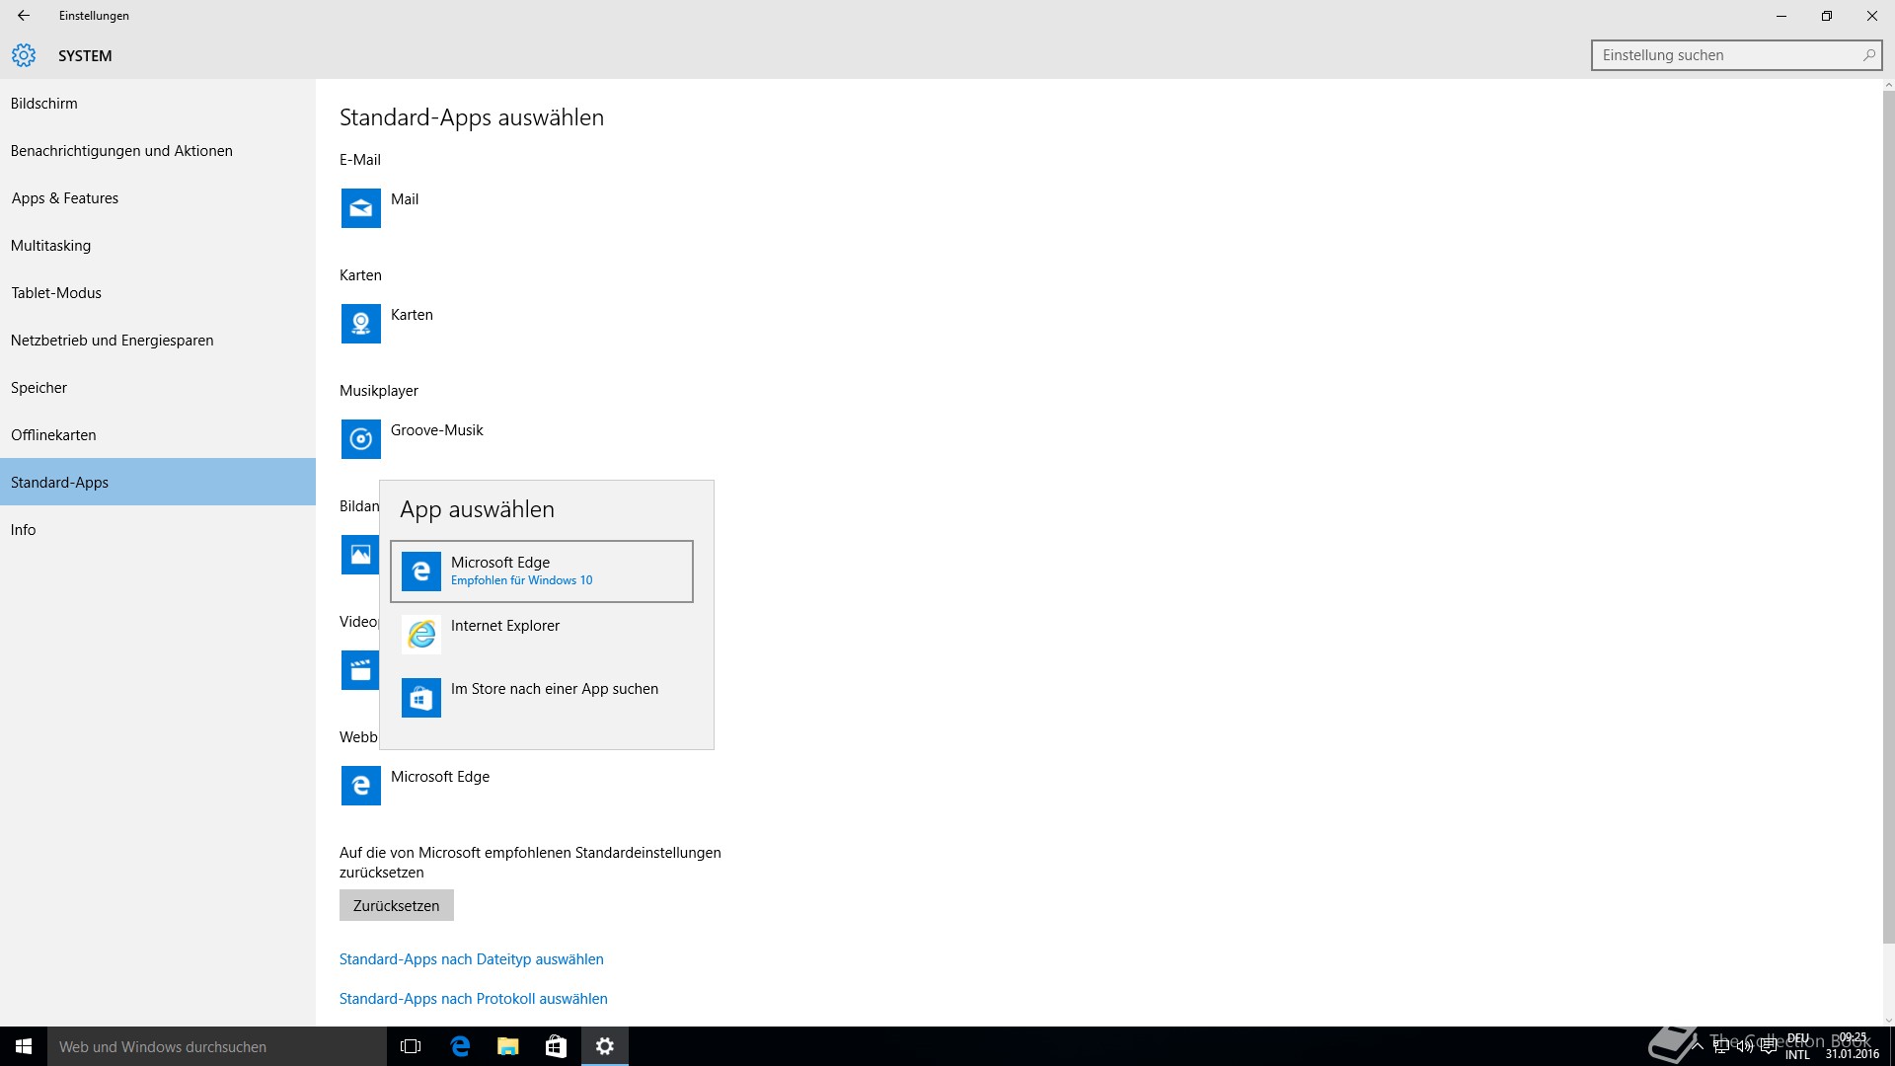
Task: Click the video player app icon
Action: [x=360, y=670]
